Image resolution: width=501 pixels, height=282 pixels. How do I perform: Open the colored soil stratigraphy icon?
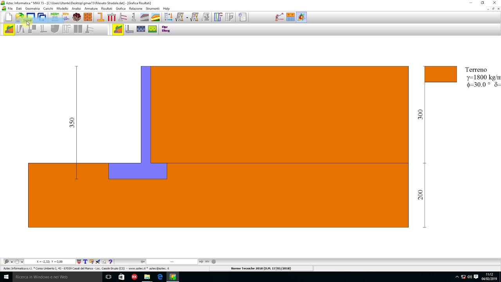[x=156, y=17]
